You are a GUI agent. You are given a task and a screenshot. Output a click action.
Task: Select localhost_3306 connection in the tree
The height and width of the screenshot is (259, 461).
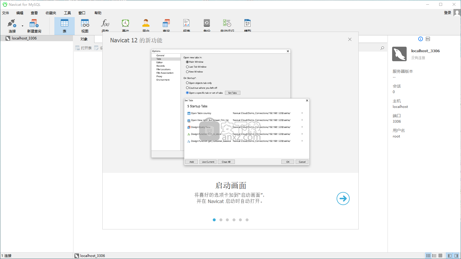coord(36,38)
